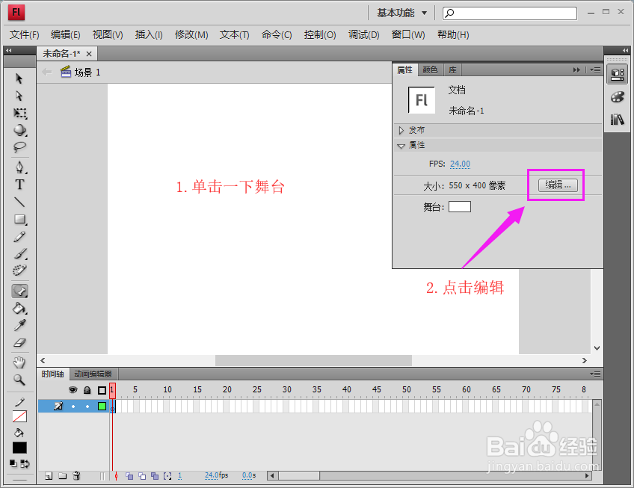The height and width of the screenshot is (488, 634).
Task: Select the Subselection tool
Action: [x=19, y=96]
